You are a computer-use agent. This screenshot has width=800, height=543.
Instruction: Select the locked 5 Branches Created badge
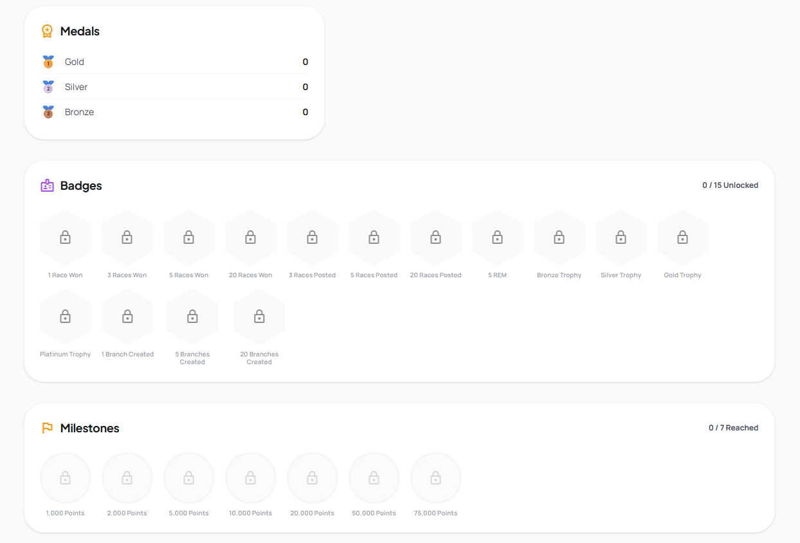tap(192, 317)
